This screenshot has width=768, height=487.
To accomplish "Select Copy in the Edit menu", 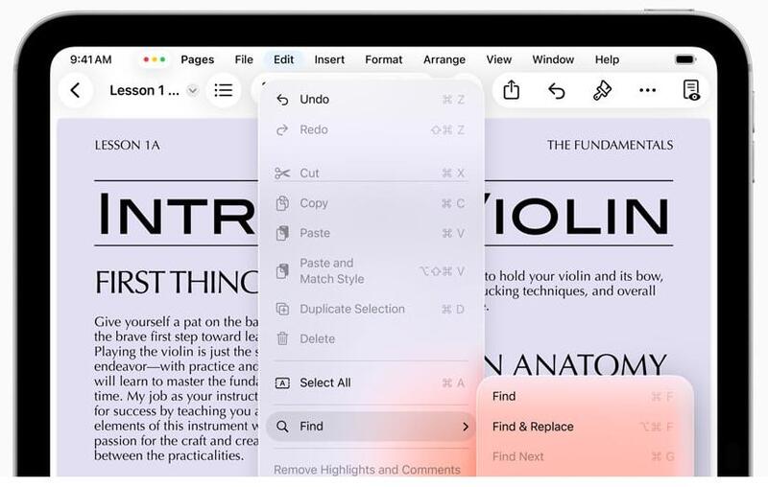I will point(371,203).
